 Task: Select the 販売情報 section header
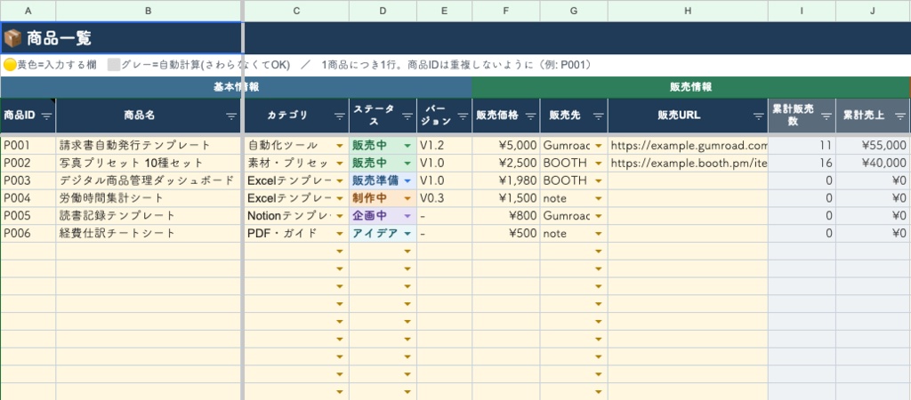(690, 87)
